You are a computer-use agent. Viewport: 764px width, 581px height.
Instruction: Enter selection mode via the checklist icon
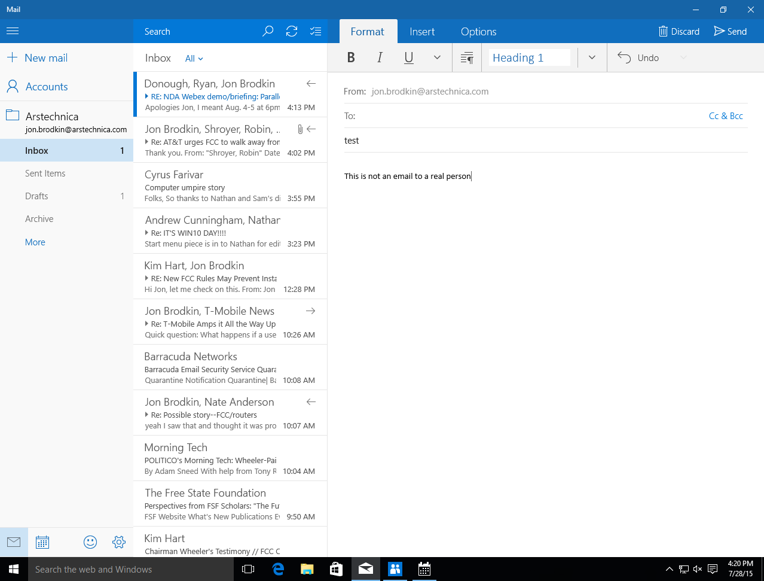(316, 31)
